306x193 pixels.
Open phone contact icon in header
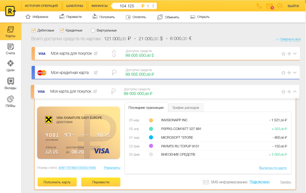tap(259, 6)
